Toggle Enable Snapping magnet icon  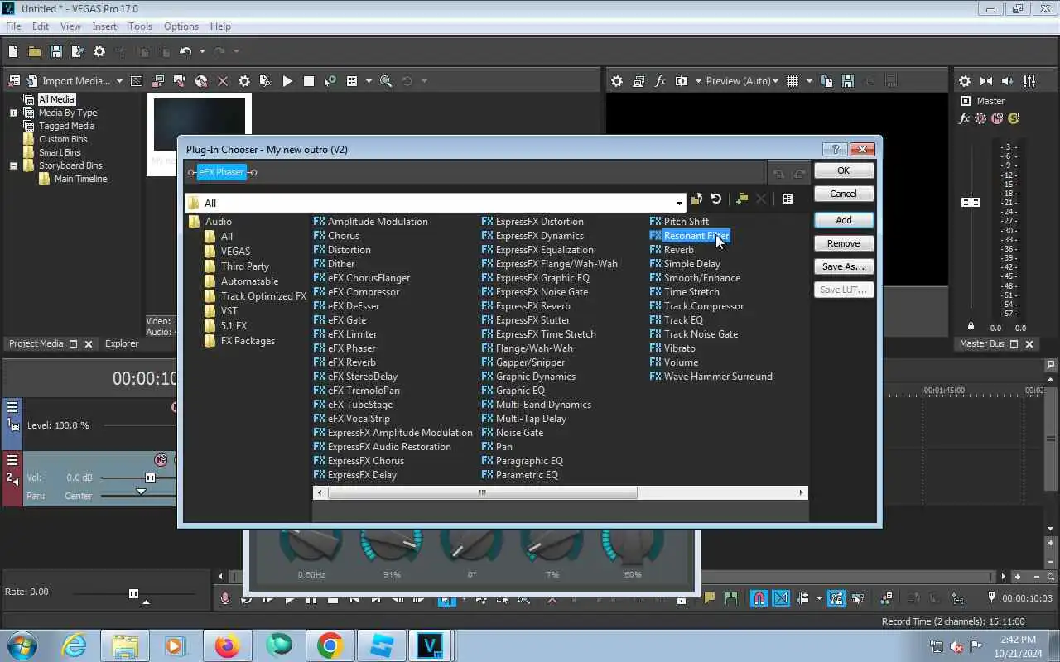point(759,598)
